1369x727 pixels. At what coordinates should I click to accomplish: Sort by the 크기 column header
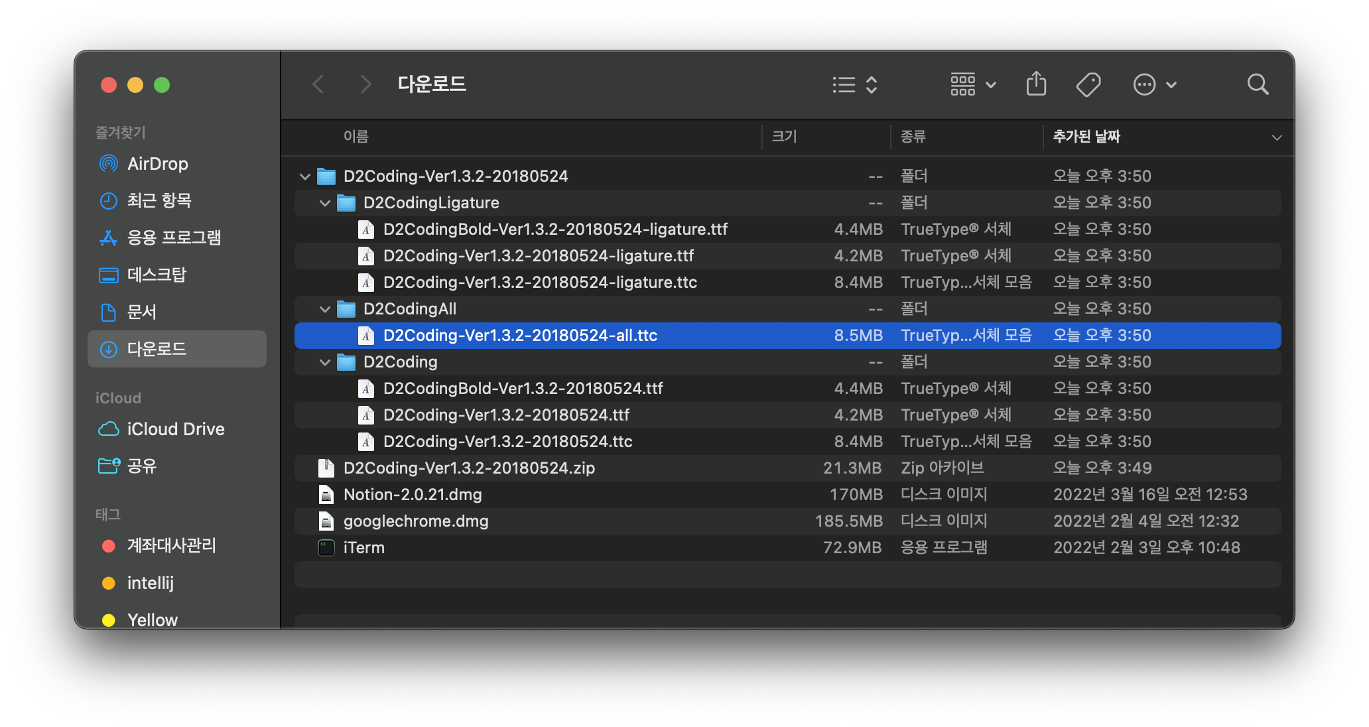[784, 137]
